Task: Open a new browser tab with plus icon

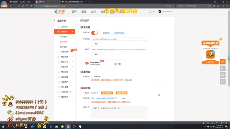Action: coord(89,2)
